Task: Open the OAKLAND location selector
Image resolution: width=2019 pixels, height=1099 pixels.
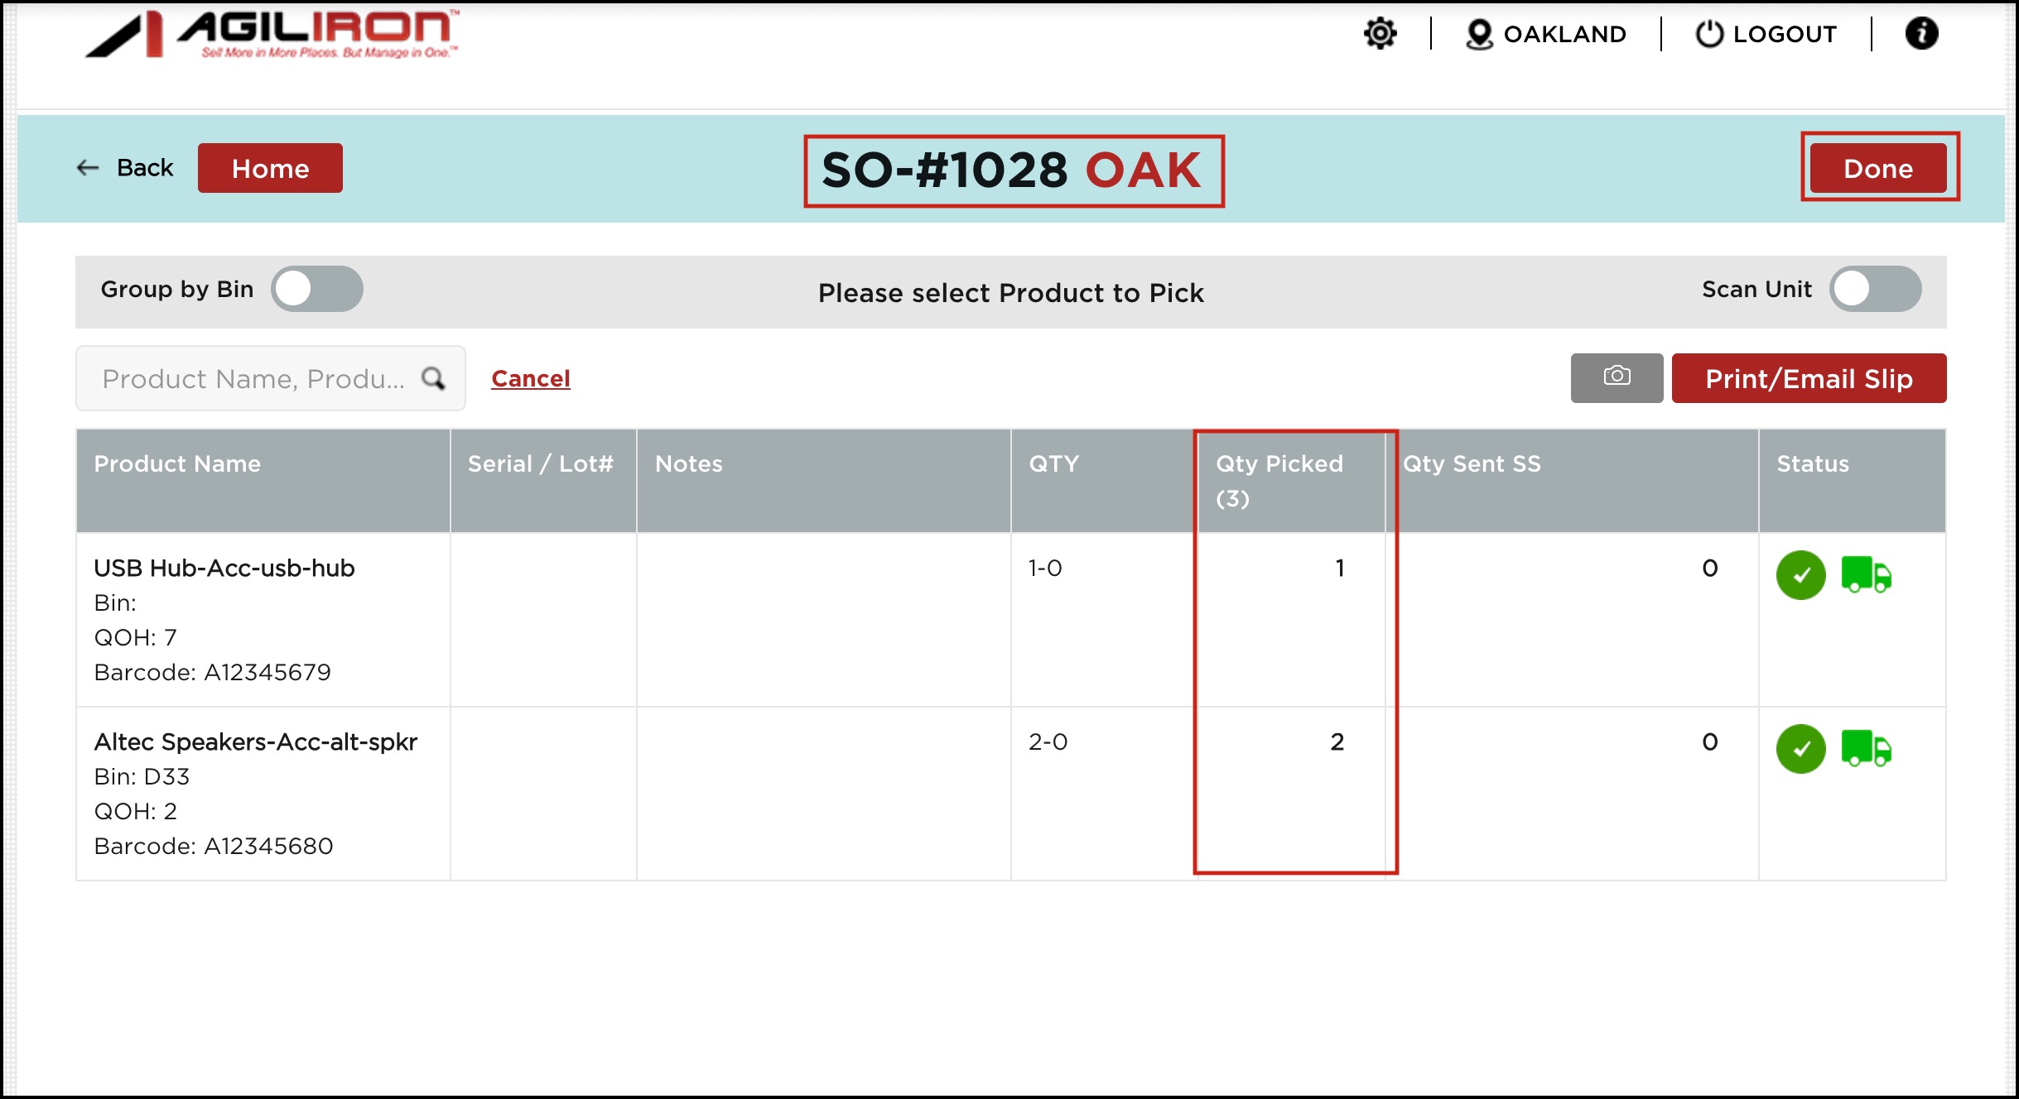Action: coord(1545,34)
